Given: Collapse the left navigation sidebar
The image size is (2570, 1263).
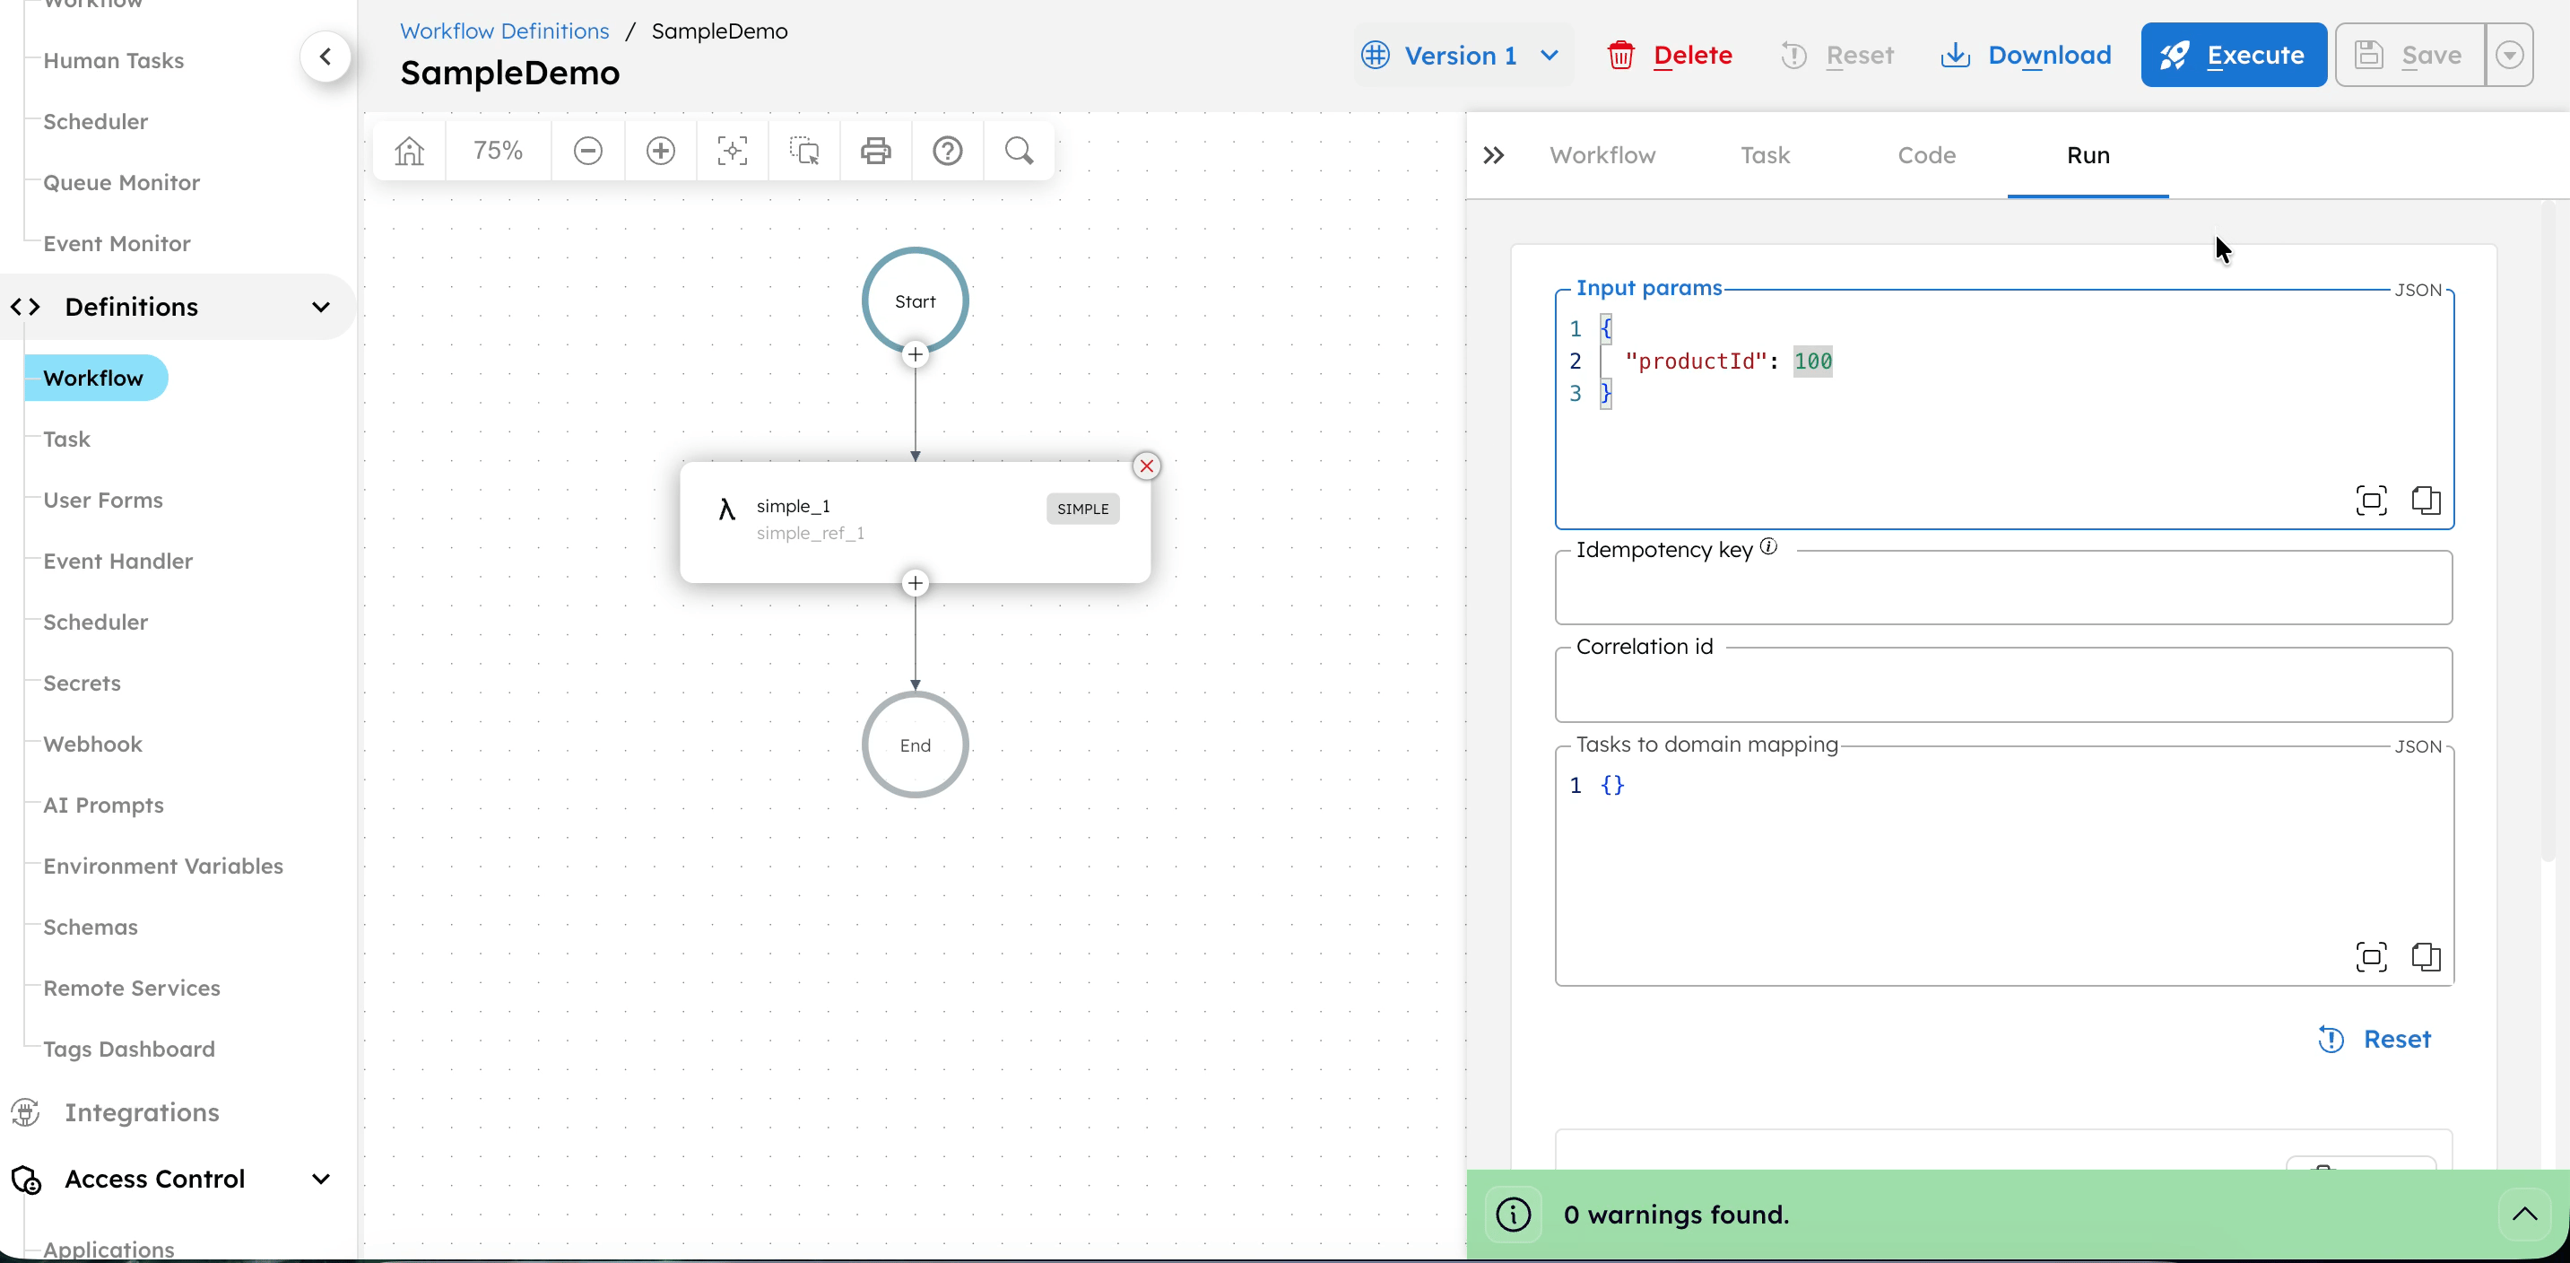Looking at the screenshot, I should tap(326, 57).
